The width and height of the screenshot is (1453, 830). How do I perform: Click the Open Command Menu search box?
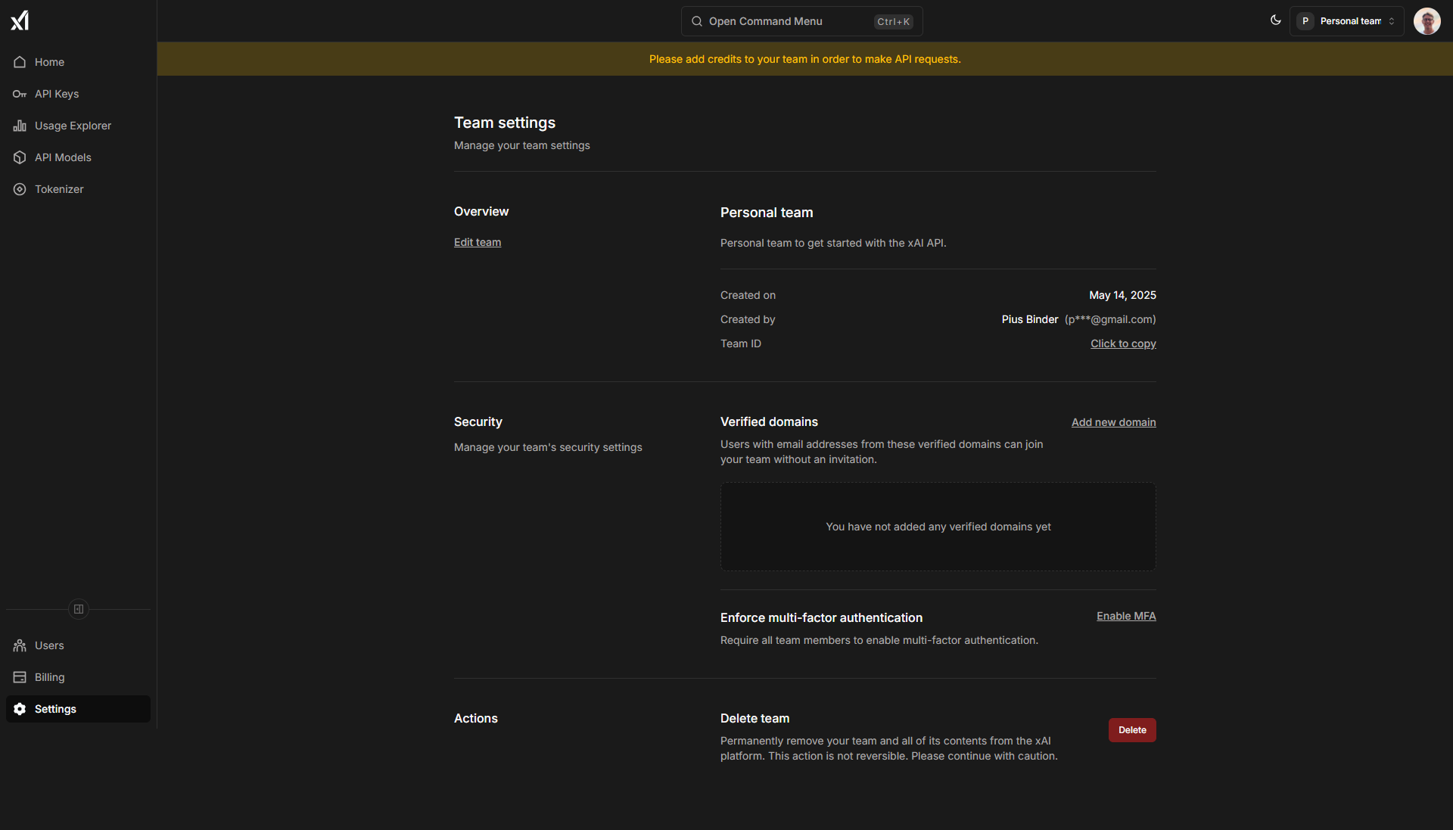click(x=801, y=21)
